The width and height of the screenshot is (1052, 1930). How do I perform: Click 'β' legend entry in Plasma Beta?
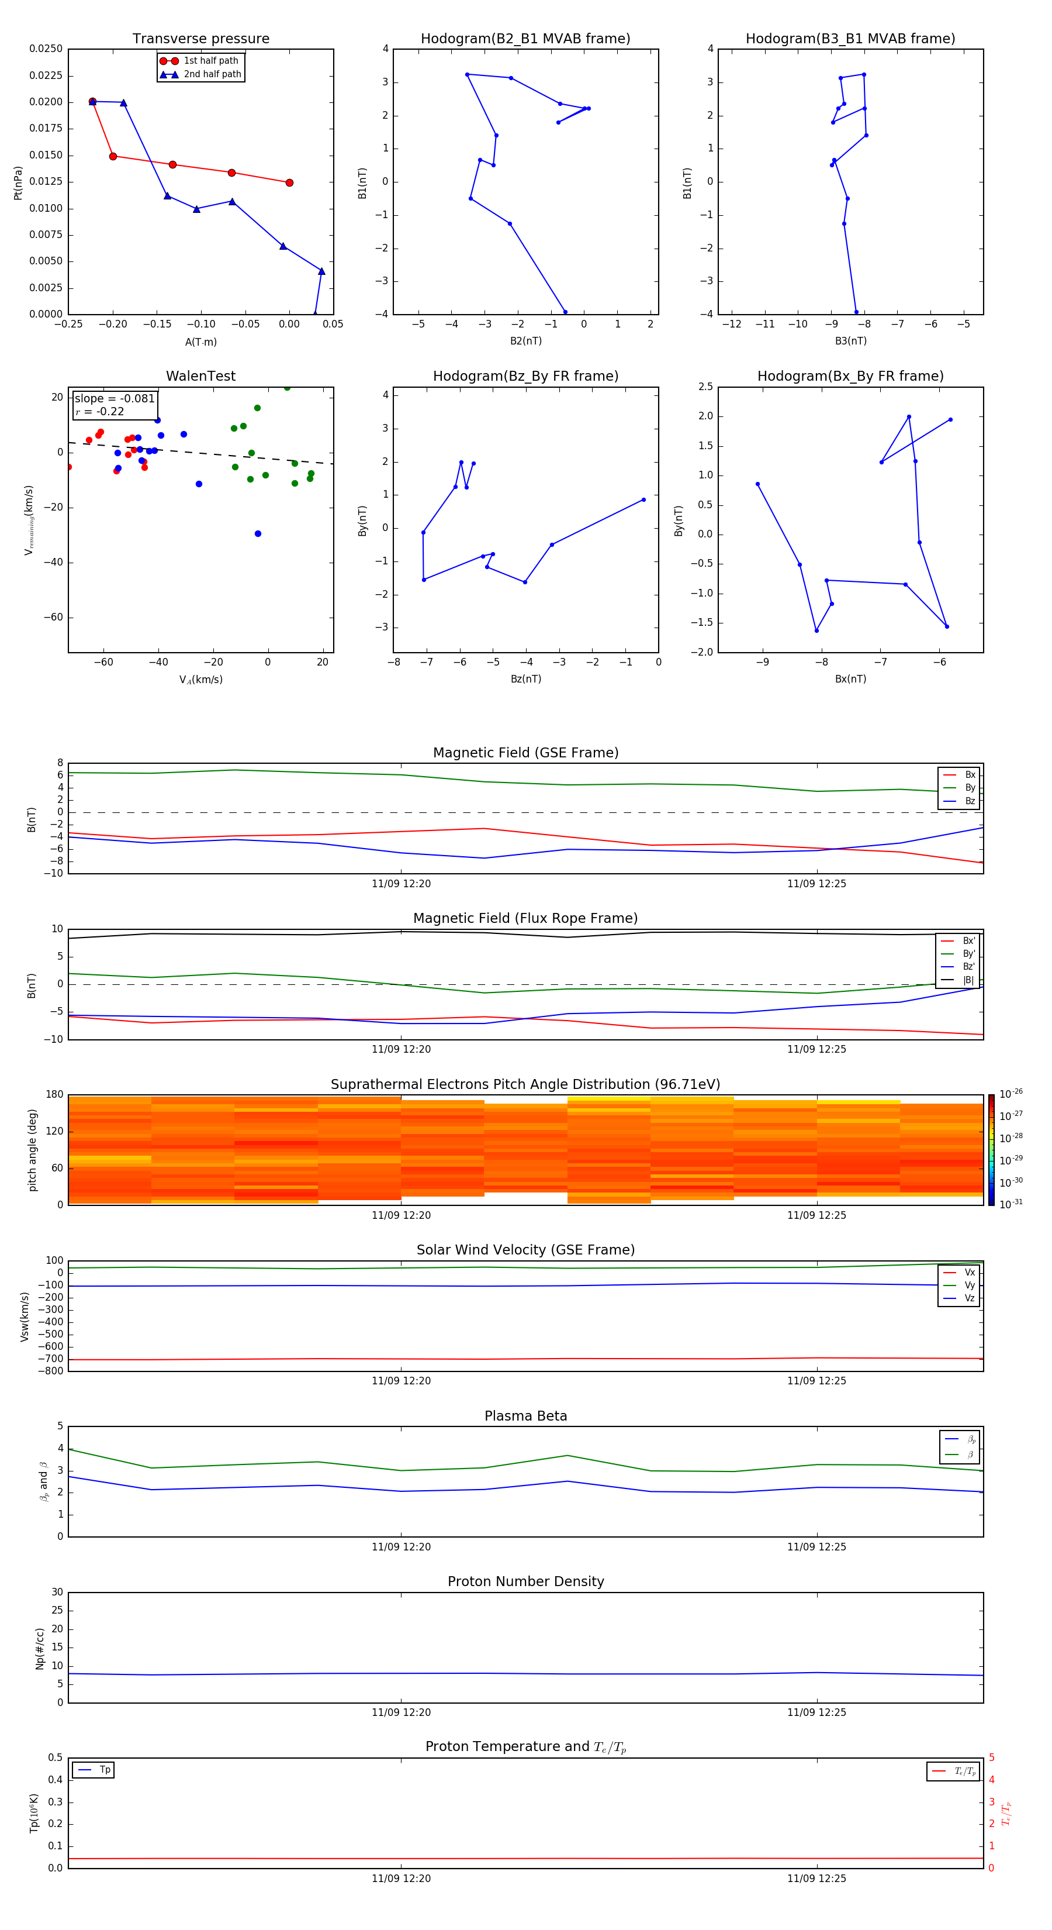960,1455
